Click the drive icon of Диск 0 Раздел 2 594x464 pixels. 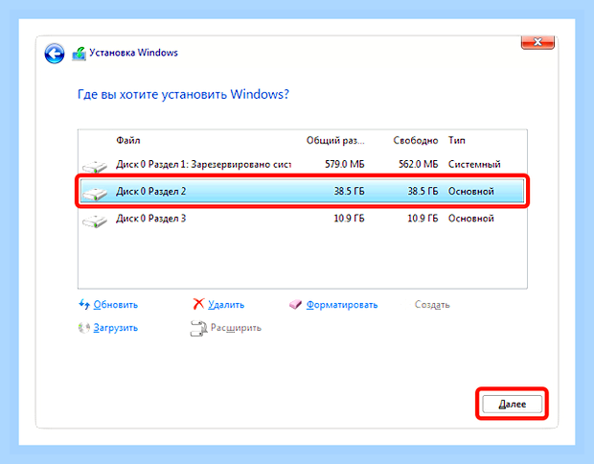pyautogui.click(x=95, y=194)
